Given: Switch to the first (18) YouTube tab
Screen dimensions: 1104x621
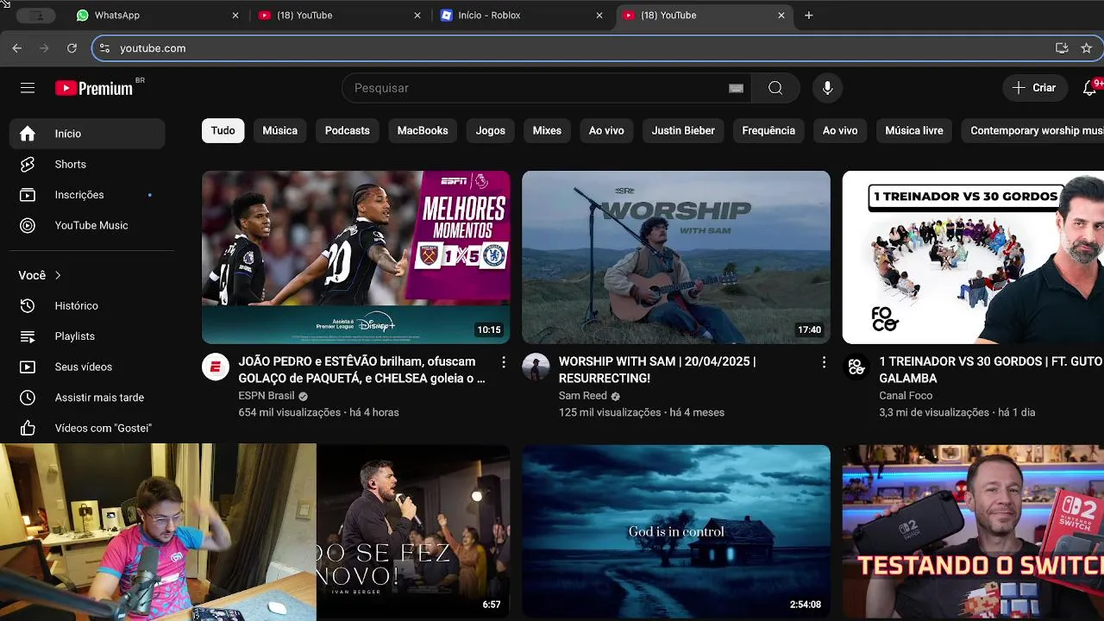Looking at the screenshot, I should click(339, 16).
